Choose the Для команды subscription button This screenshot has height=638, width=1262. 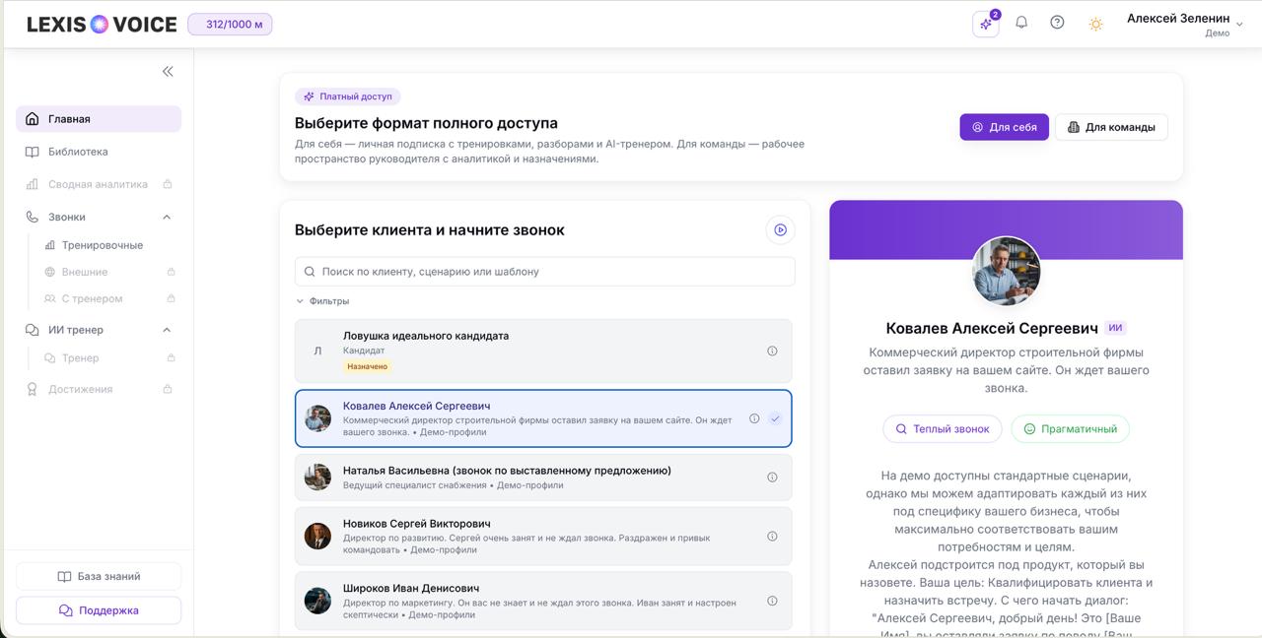(x=1111, y=127)
